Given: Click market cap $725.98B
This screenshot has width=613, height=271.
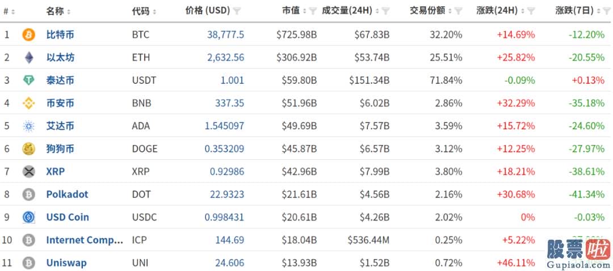Looking at the screenshot, I should (297, 35).
